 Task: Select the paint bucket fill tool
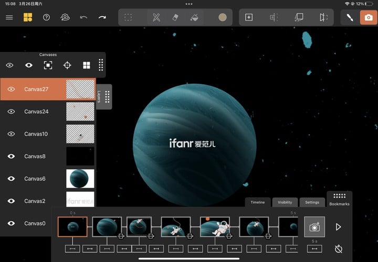(x=194, y=17)
